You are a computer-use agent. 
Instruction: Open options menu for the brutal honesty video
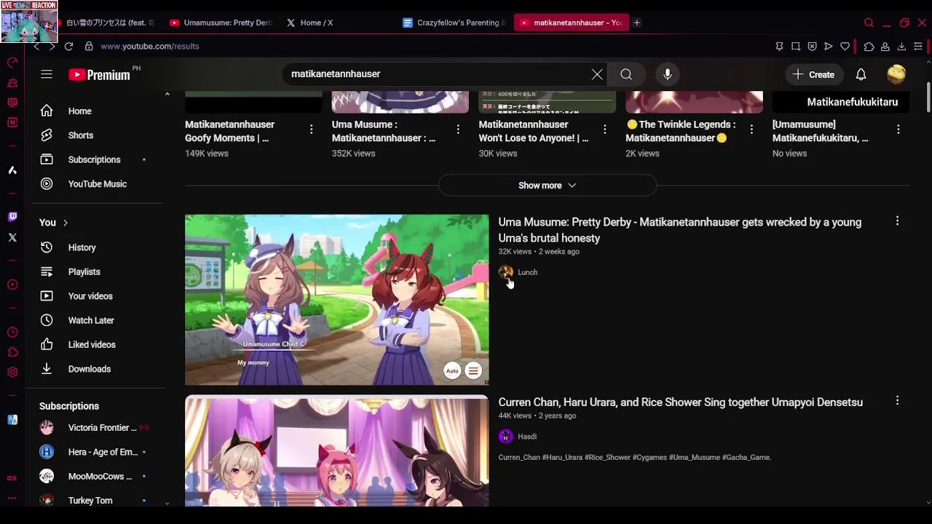(897, 221)
